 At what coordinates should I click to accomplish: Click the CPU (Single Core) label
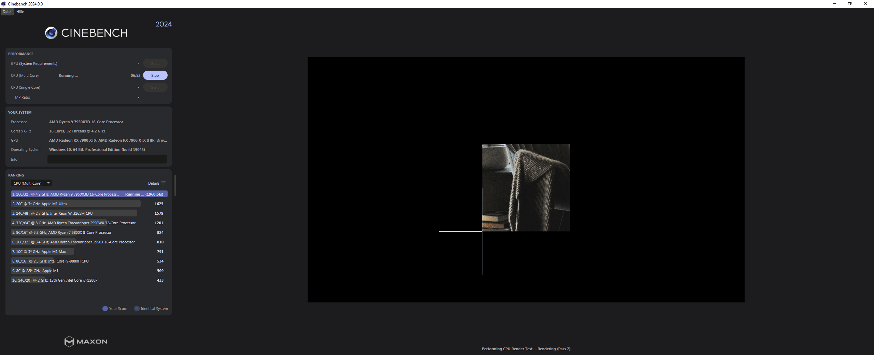tap(25, 87)
